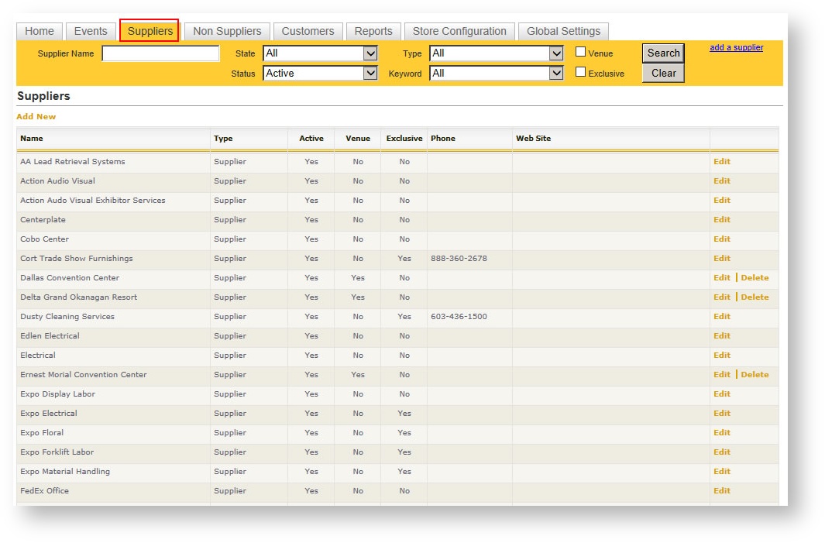Delete Ernest Morial Convention Center entry

(x=755, y=375)
